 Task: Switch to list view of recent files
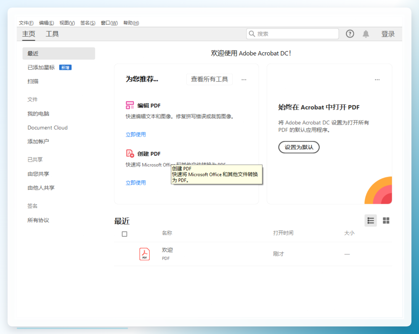[370, 220]
